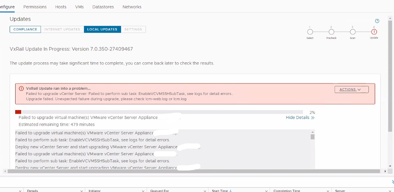Select step 3 circle labeled Scan
394x192 pixels.
353,32
